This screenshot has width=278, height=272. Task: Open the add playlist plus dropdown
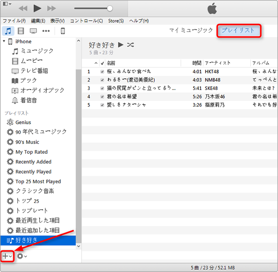(7, 256)
